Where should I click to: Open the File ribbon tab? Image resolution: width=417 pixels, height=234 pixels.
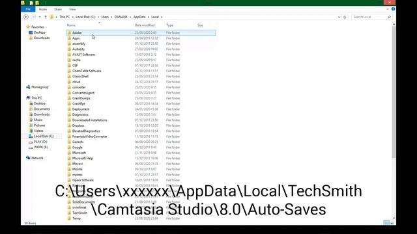click(x=28, y=9)
